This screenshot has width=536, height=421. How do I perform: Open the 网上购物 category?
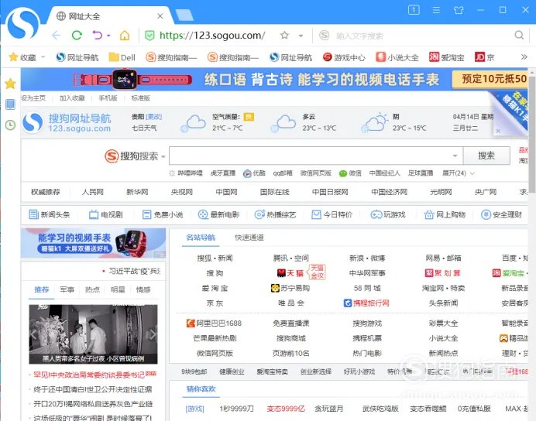(x=445, y=214)
